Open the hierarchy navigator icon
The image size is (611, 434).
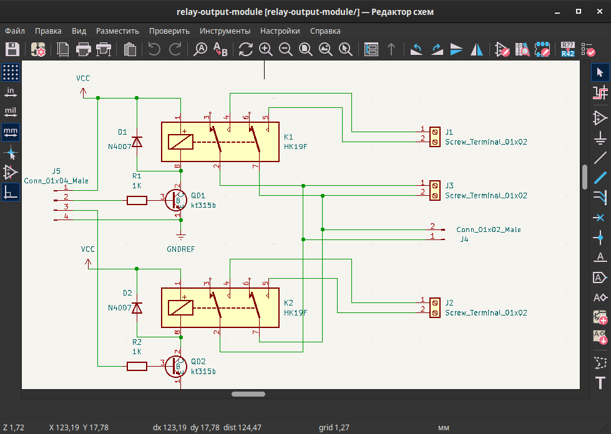[x=373, y=50]
